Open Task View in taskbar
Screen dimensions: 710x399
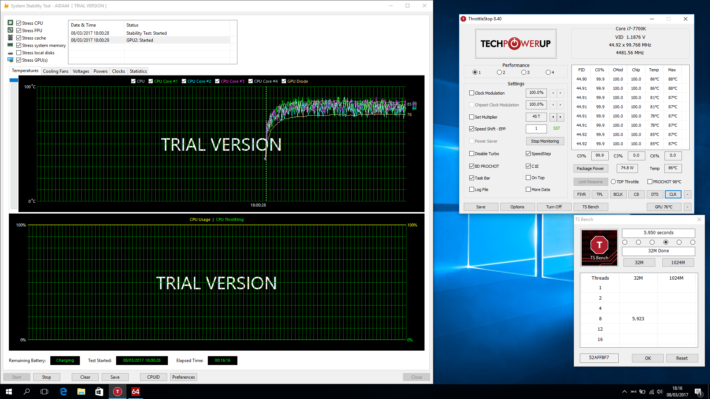coord(44,392)
